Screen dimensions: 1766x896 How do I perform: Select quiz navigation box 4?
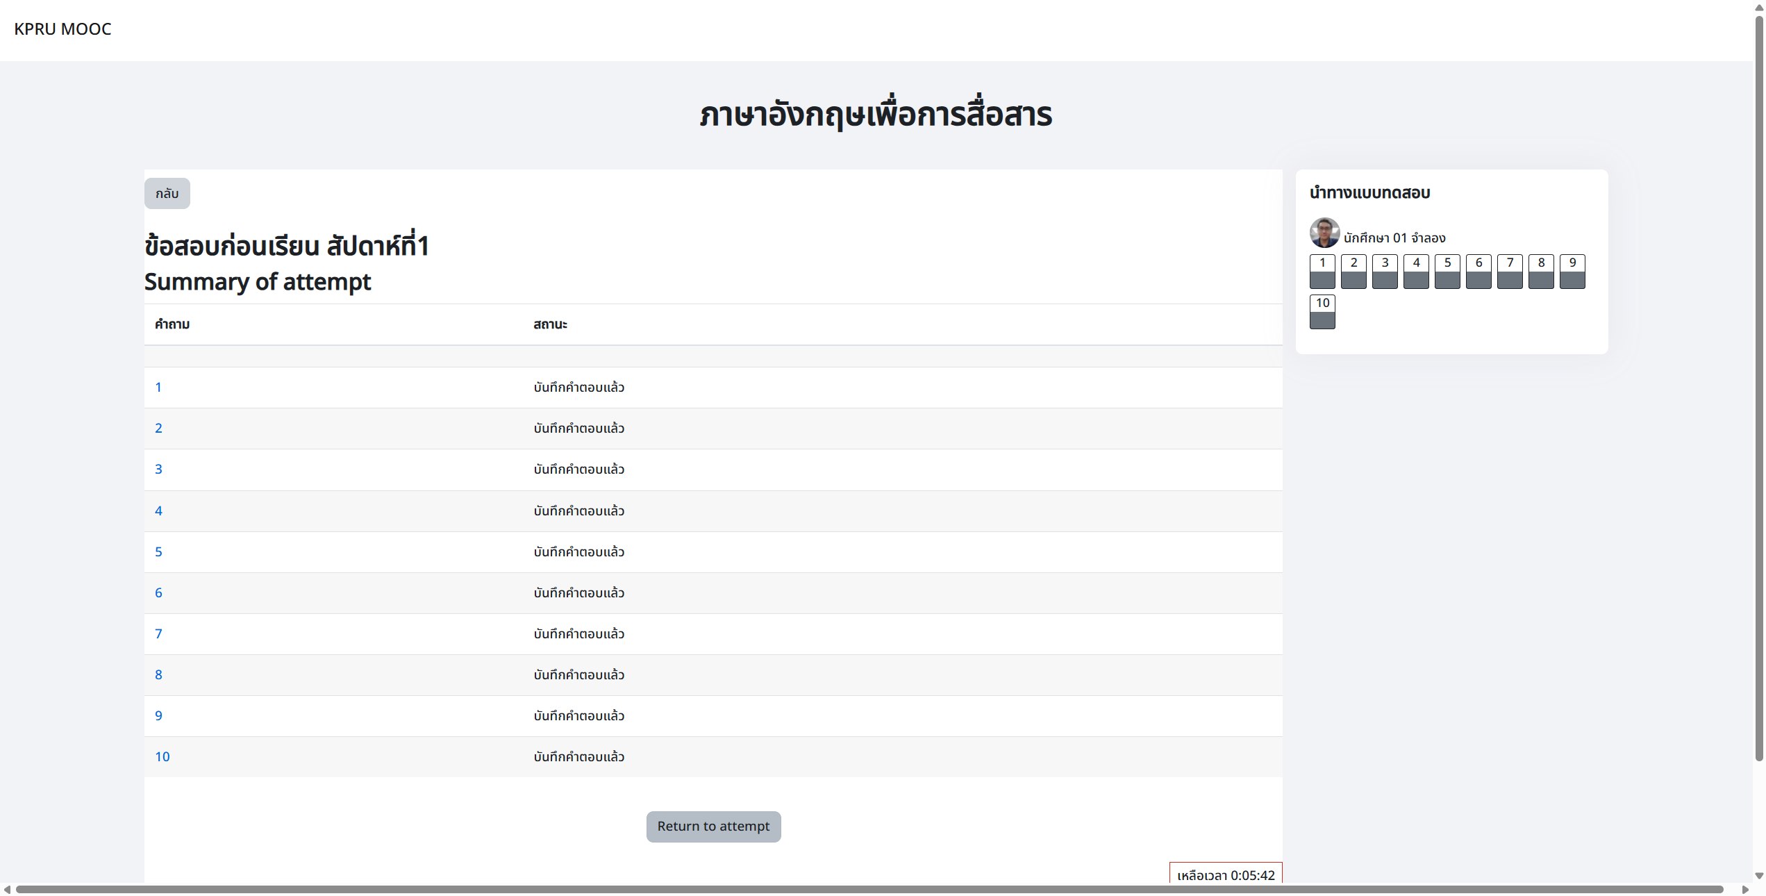tap(1416, 272)
